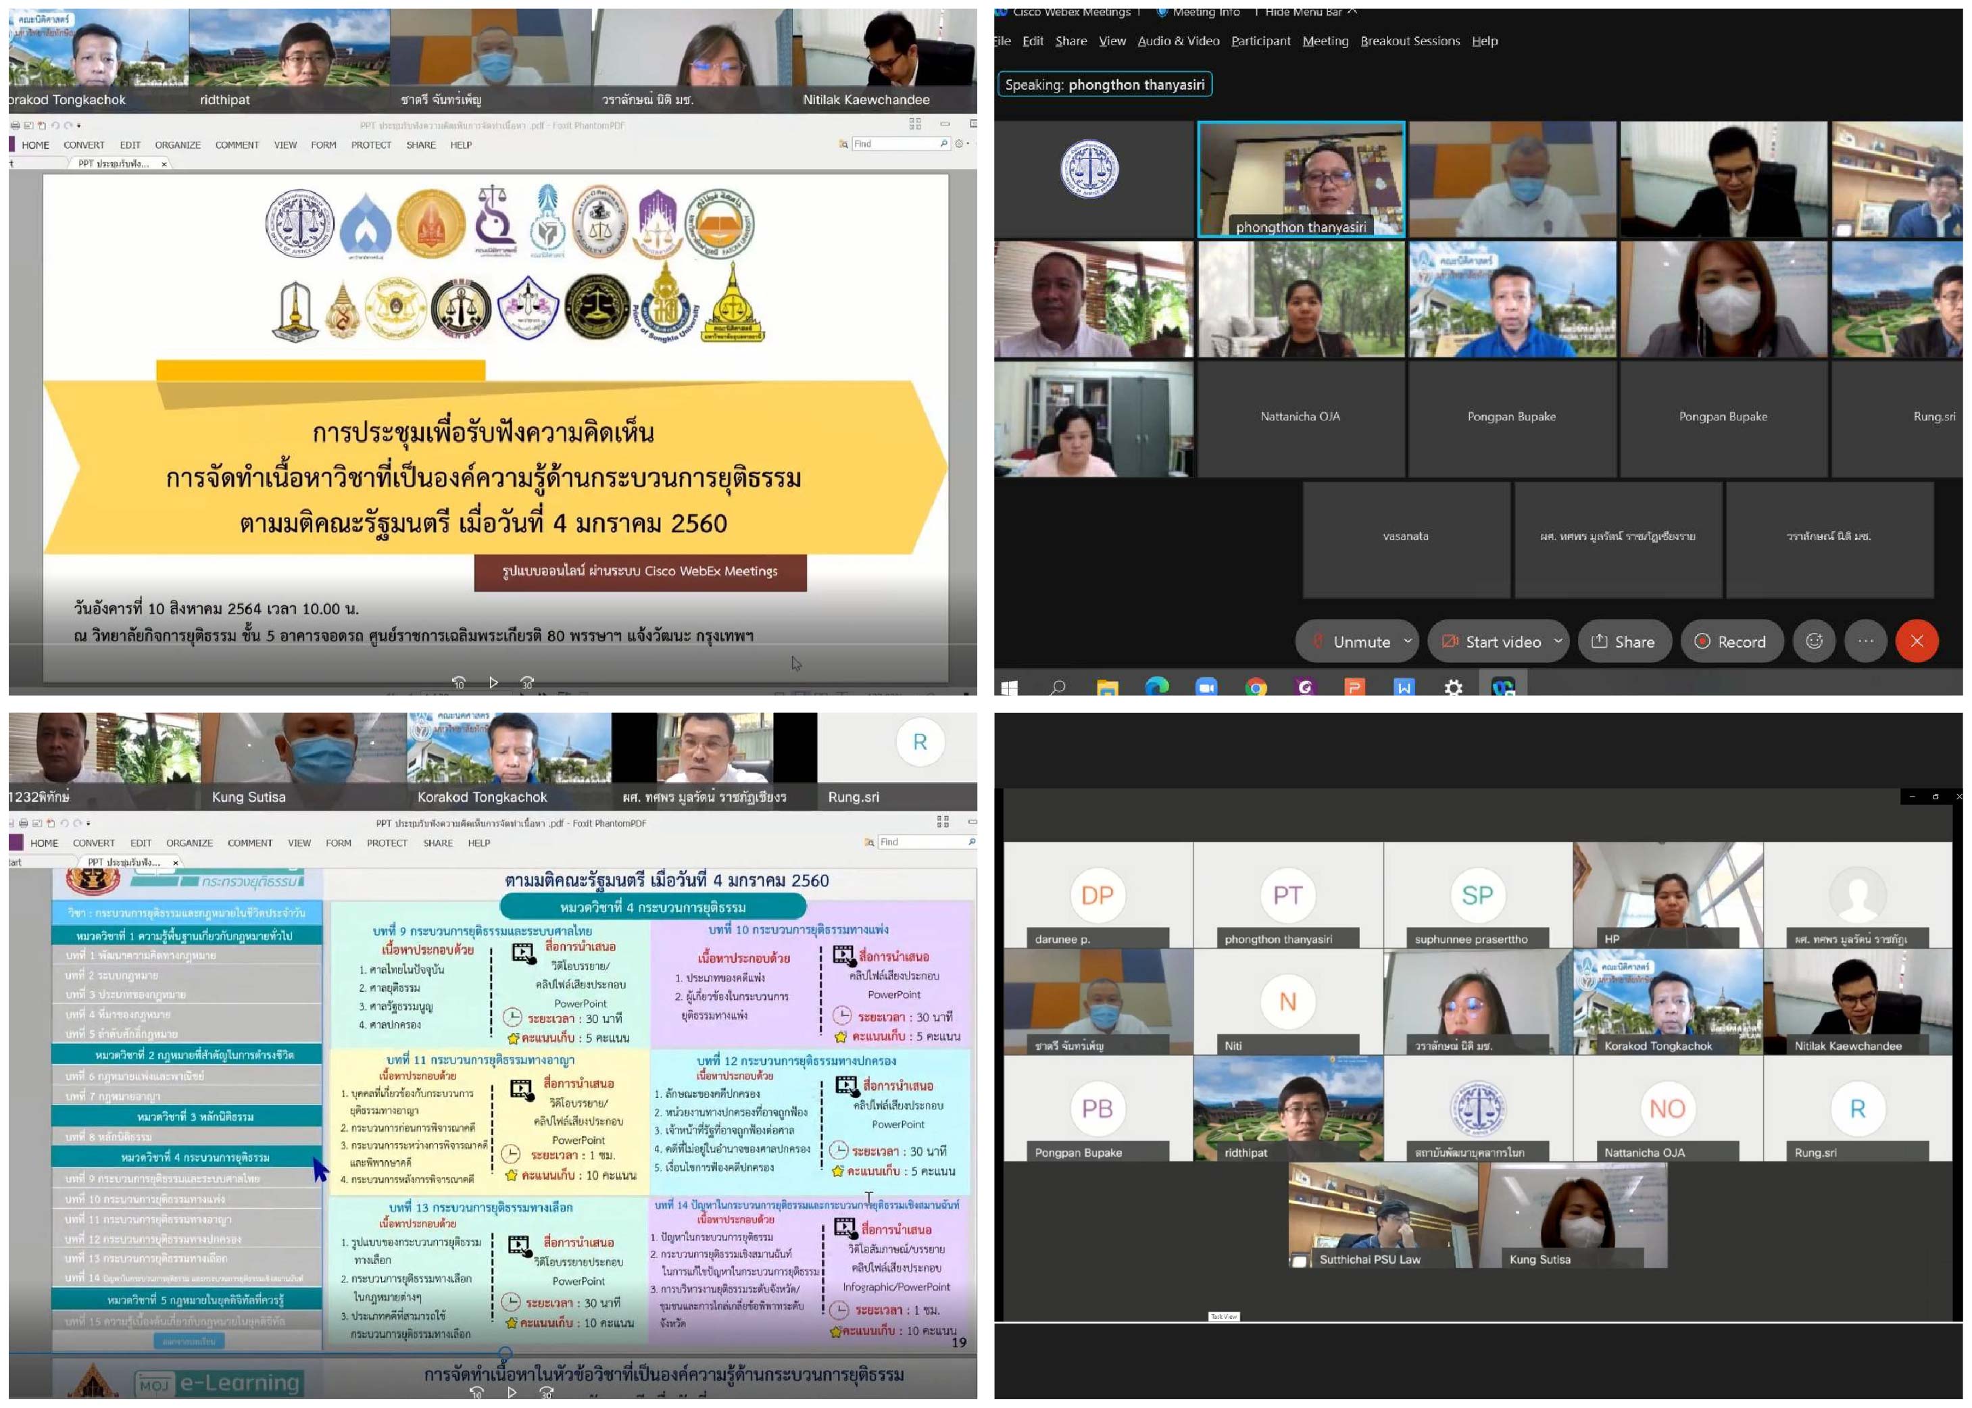The image size is (1972, 1408).
Task: Click play button under top-left video
Action: 493,682
